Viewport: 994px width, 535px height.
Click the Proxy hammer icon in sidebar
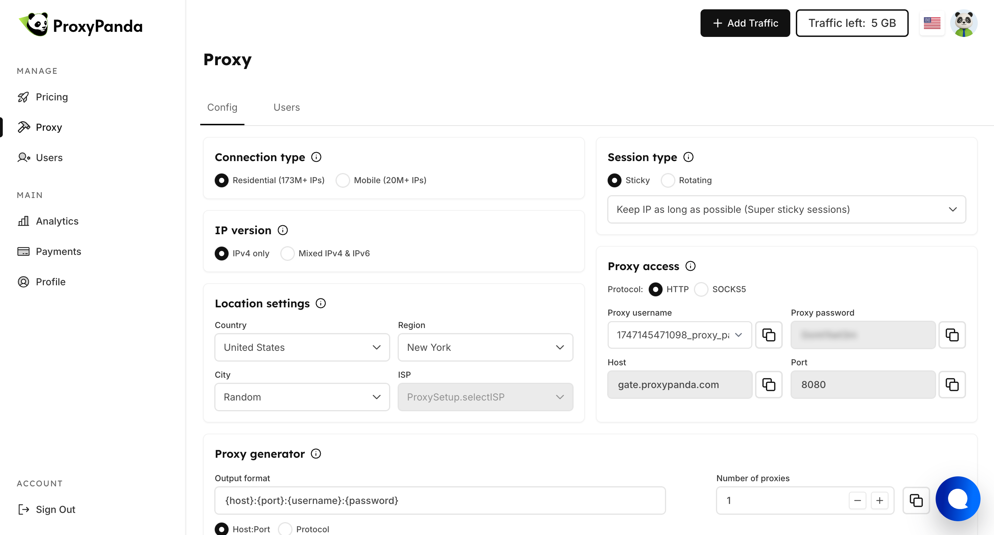23,127
